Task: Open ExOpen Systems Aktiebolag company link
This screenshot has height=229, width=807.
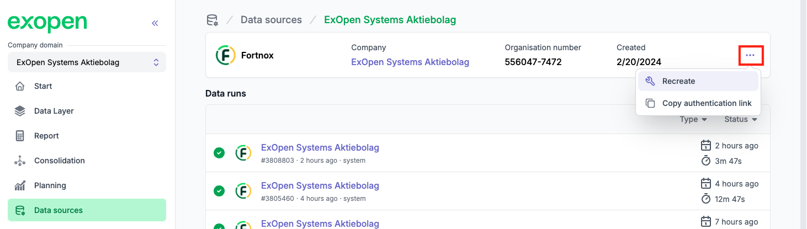Action: tap(410, 62)
